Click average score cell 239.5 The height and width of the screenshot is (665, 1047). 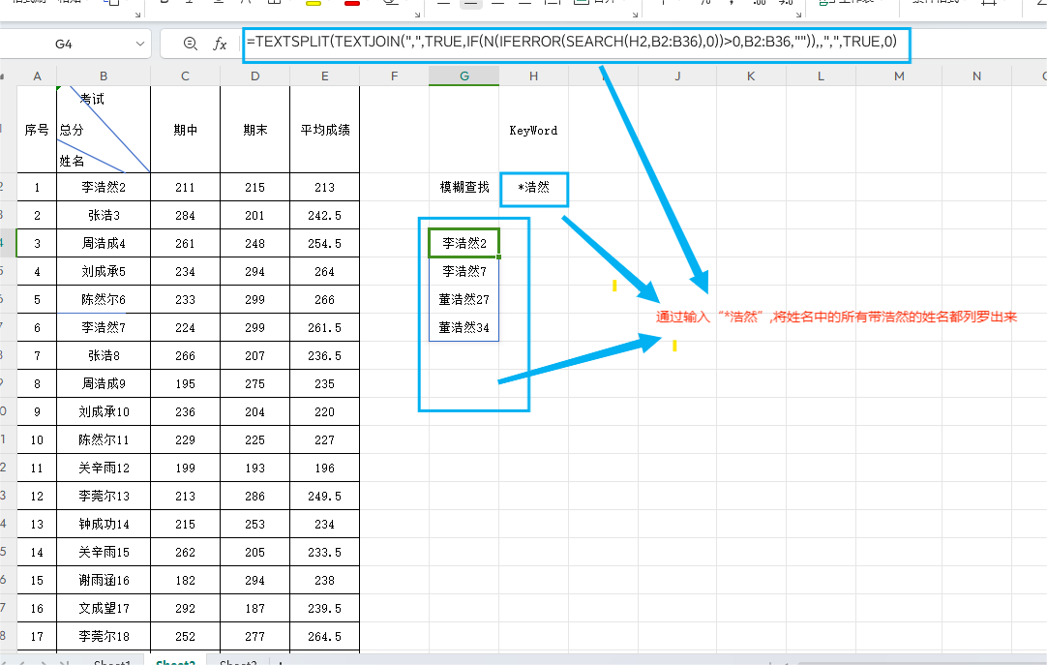click(x=324, y=608)
